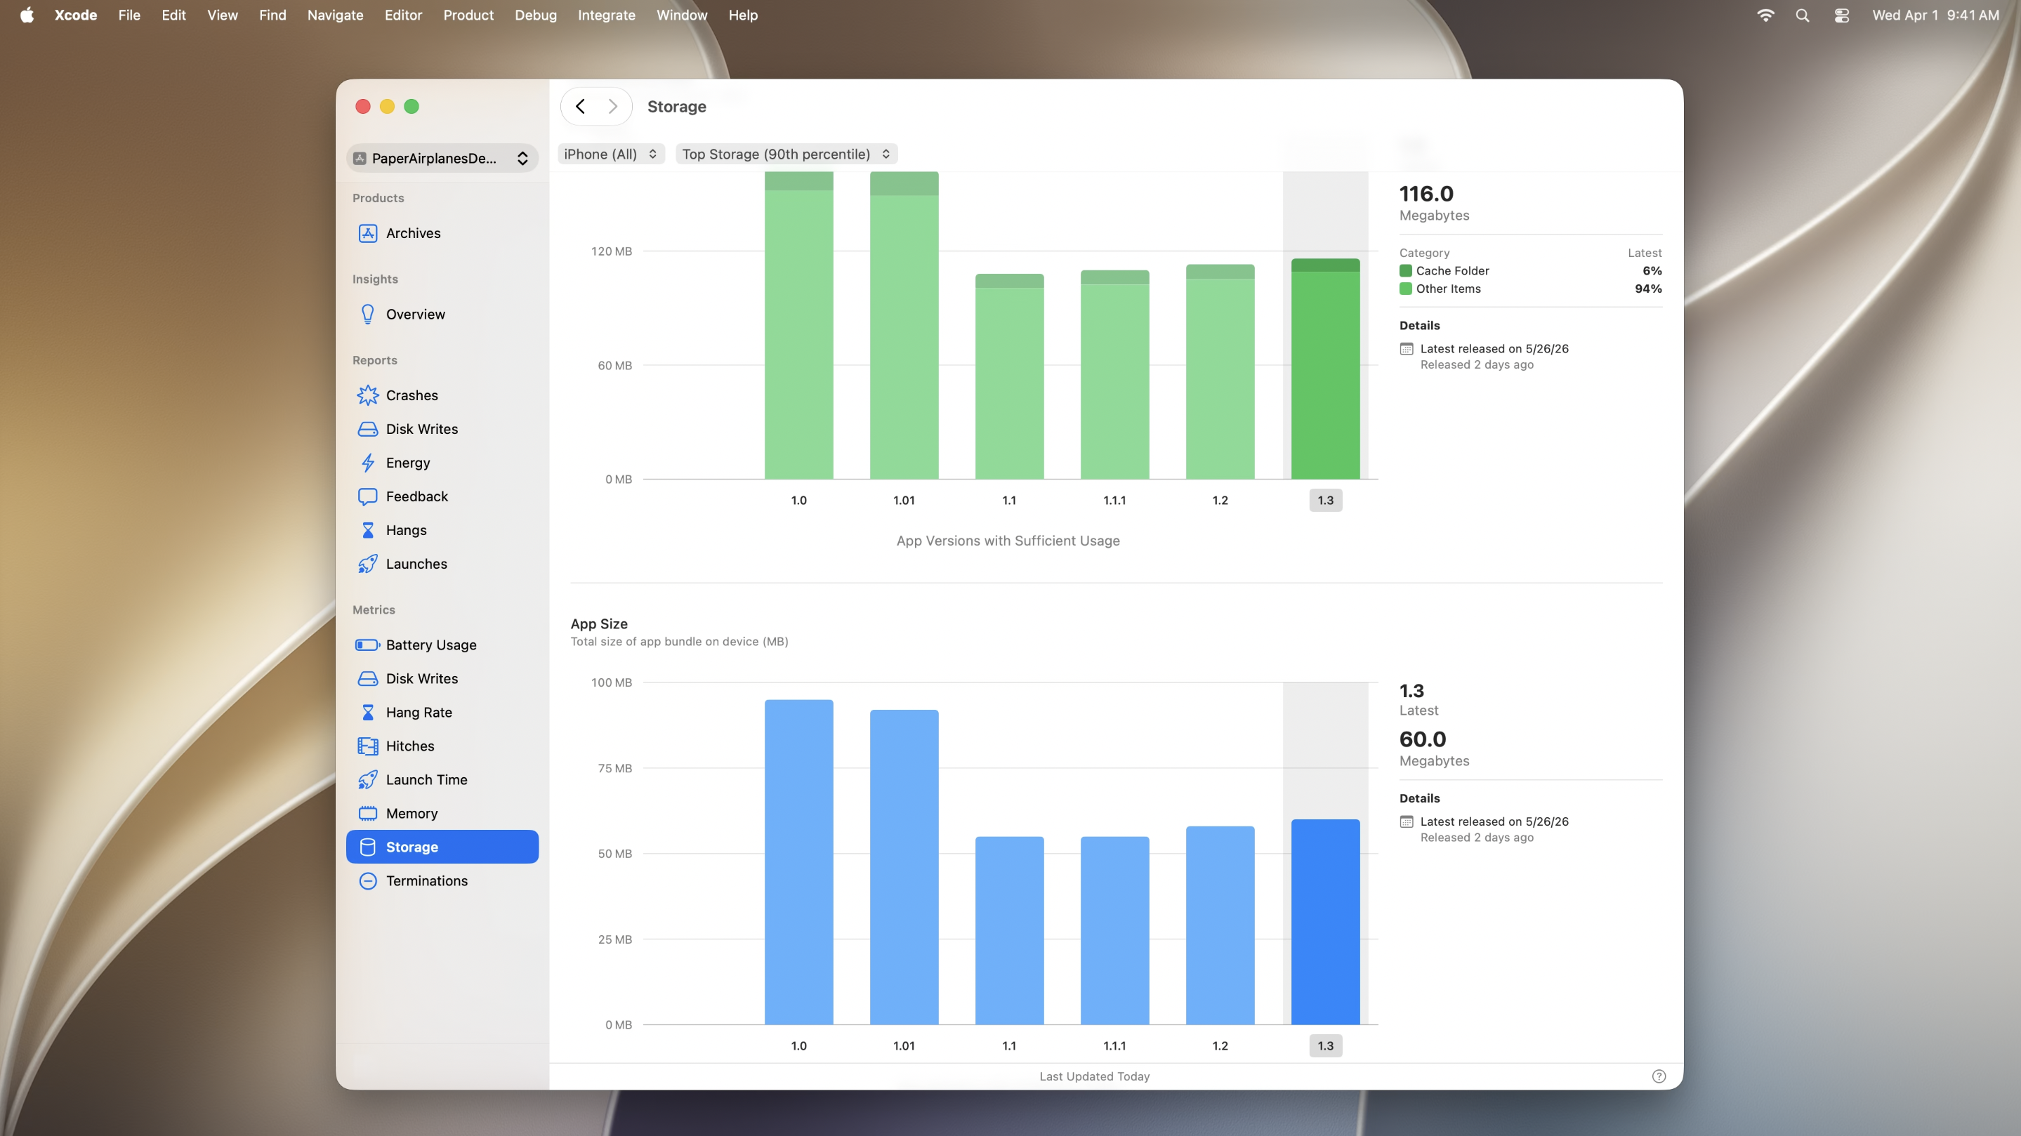Click the "App Size" section heading
The height and width of the screenshot is (1136, 2021).
598,623
